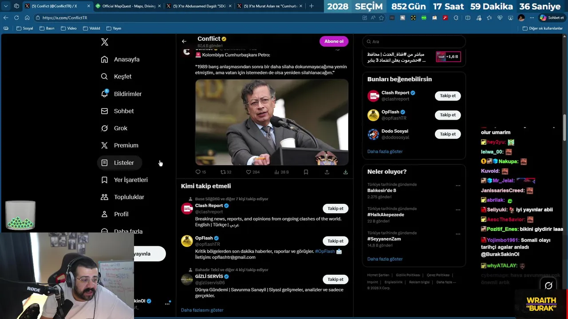Open the #SeyyanenZam trend
Screen dimensions: 568x319
coord(384,239)
